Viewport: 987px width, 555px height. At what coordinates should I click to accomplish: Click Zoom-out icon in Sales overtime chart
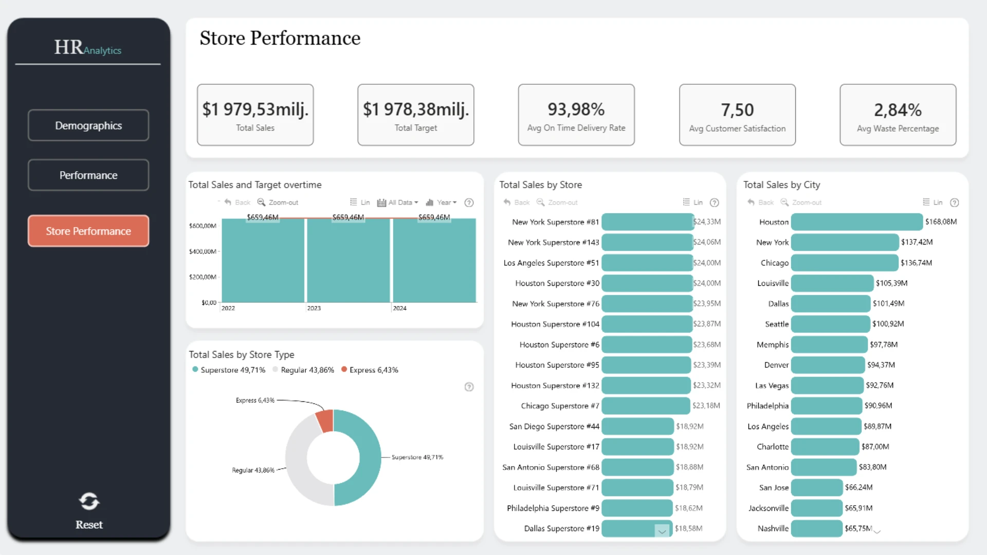tap(261, 202)
